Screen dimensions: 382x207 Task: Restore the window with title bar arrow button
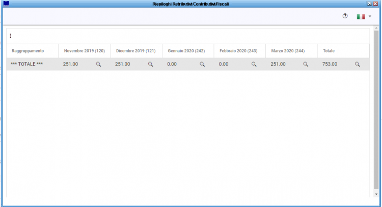(369, 4)
